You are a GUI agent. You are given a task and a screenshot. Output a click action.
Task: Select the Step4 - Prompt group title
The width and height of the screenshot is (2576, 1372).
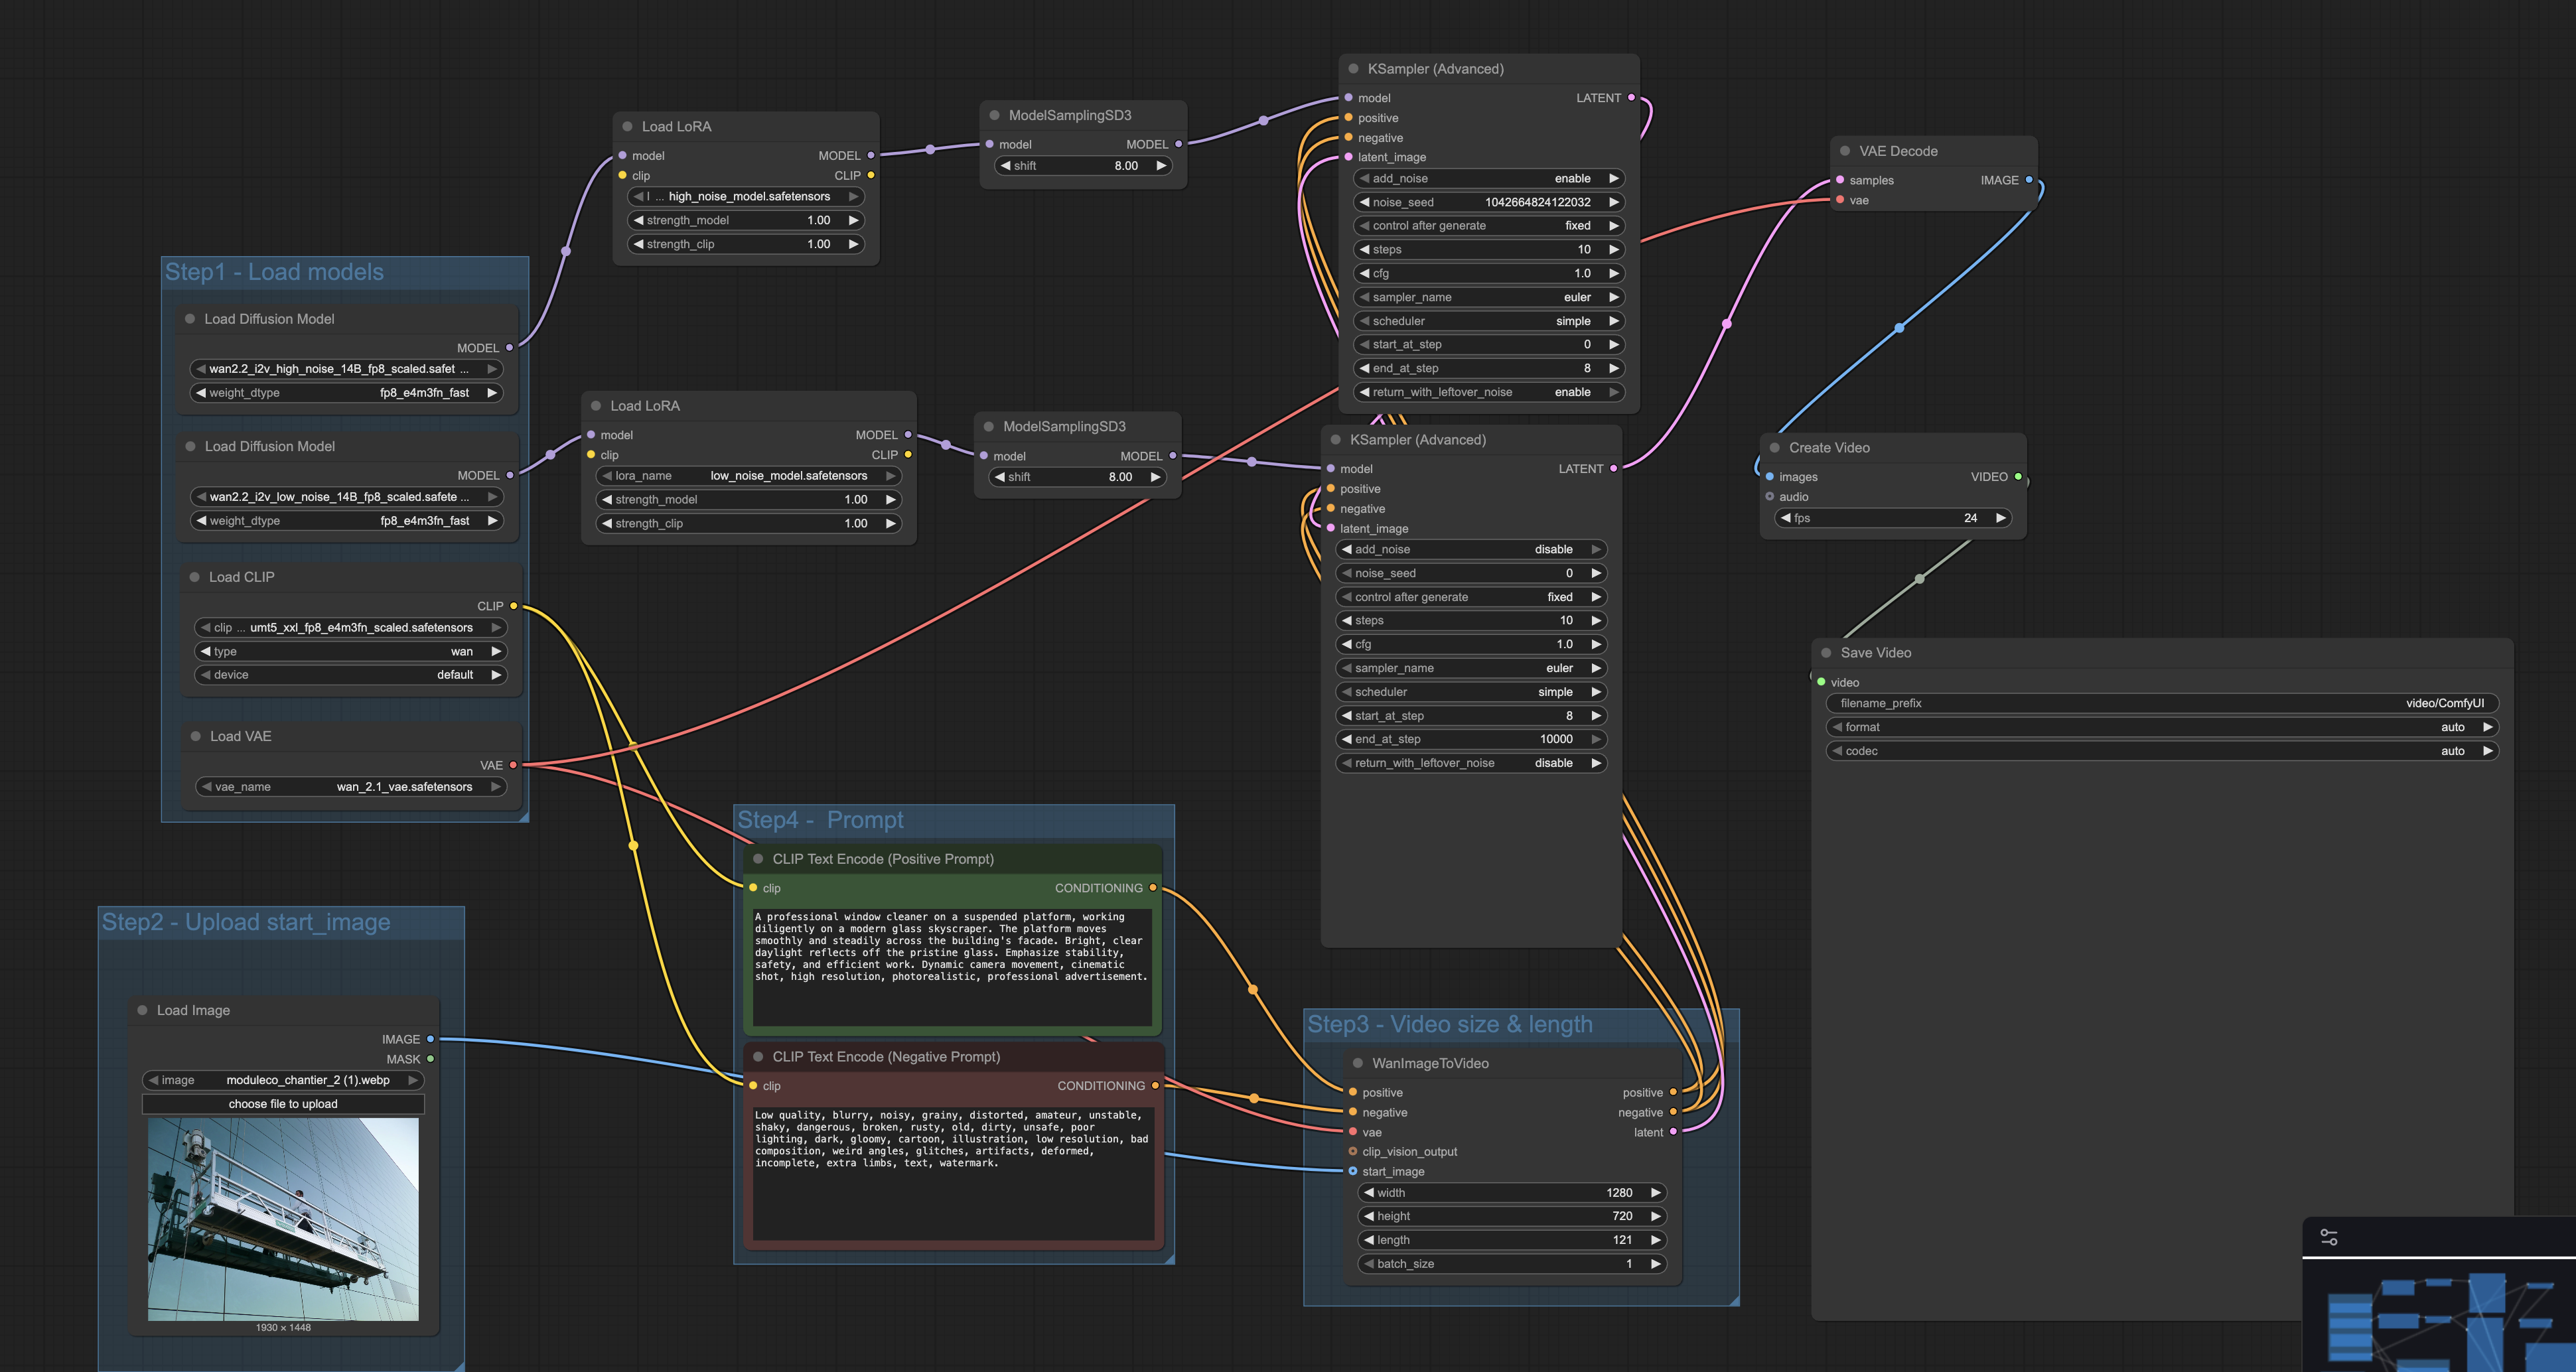[x=820, y=820]
